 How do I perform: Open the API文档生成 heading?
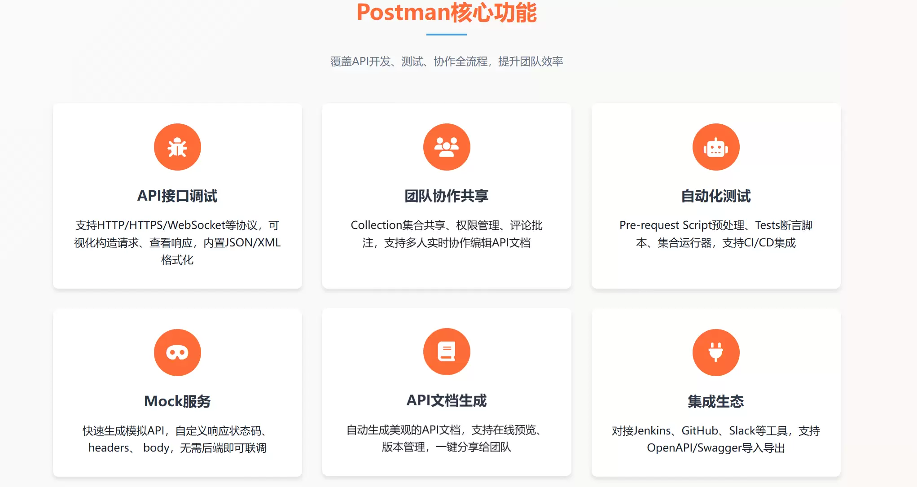447,401
